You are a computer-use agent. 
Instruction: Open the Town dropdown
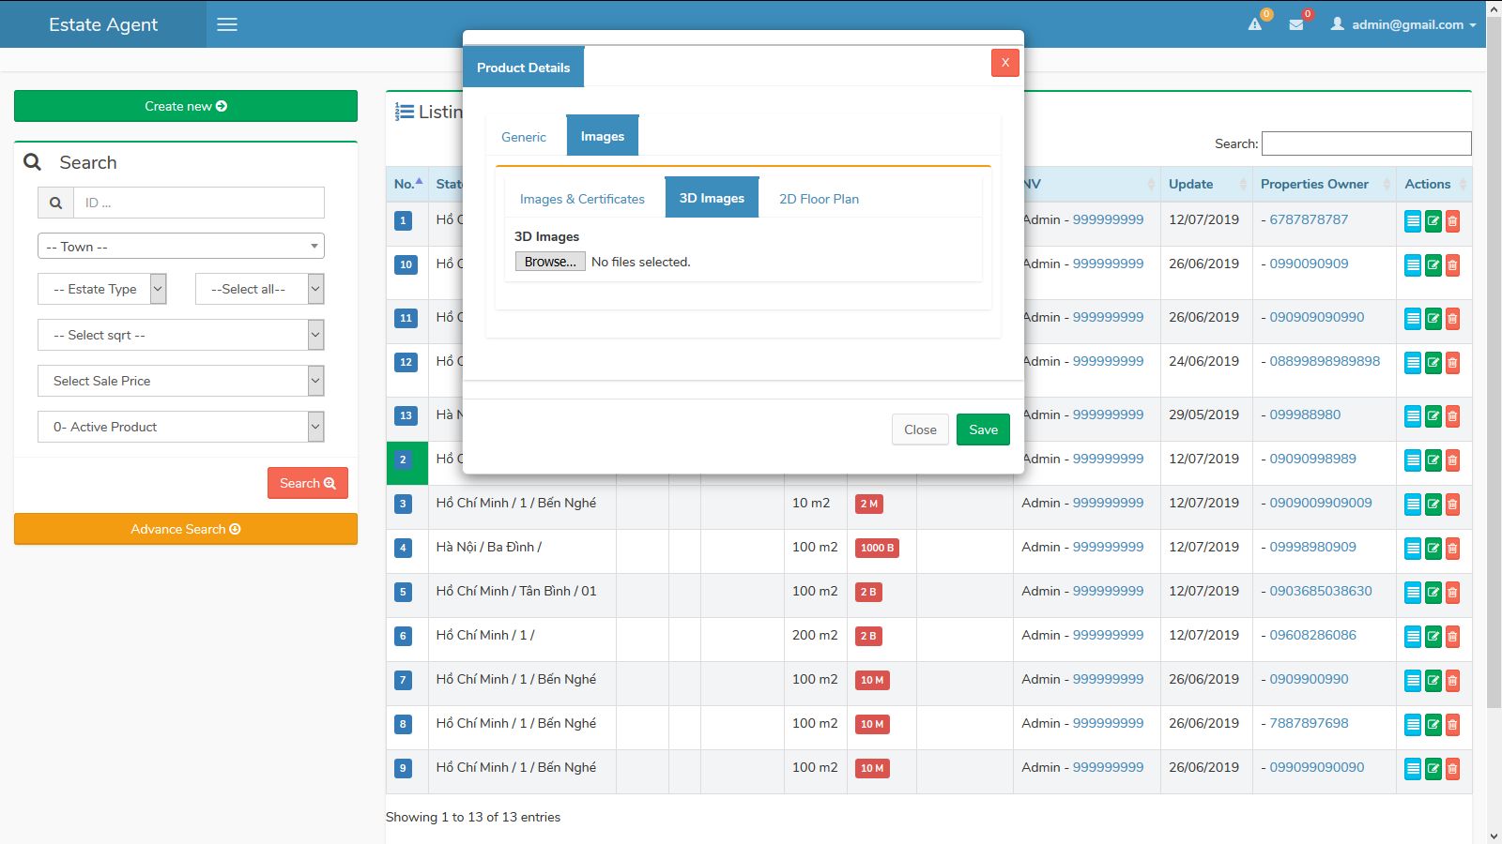[x=181, y=247]
